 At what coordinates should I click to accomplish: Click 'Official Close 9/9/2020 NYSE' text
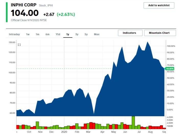coord(29,20)
